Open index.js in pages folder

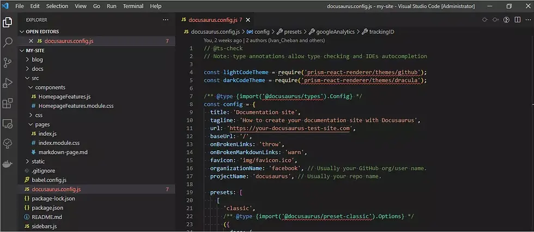[x=47, y=134]
